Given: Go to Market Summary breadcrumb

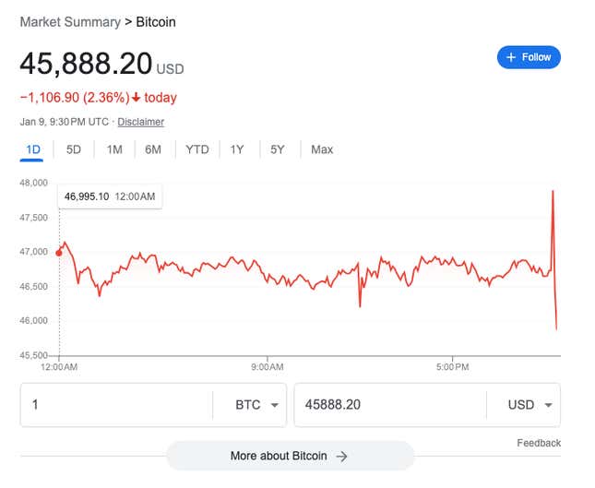Looking at the screenshot, I should click(70, 22).
